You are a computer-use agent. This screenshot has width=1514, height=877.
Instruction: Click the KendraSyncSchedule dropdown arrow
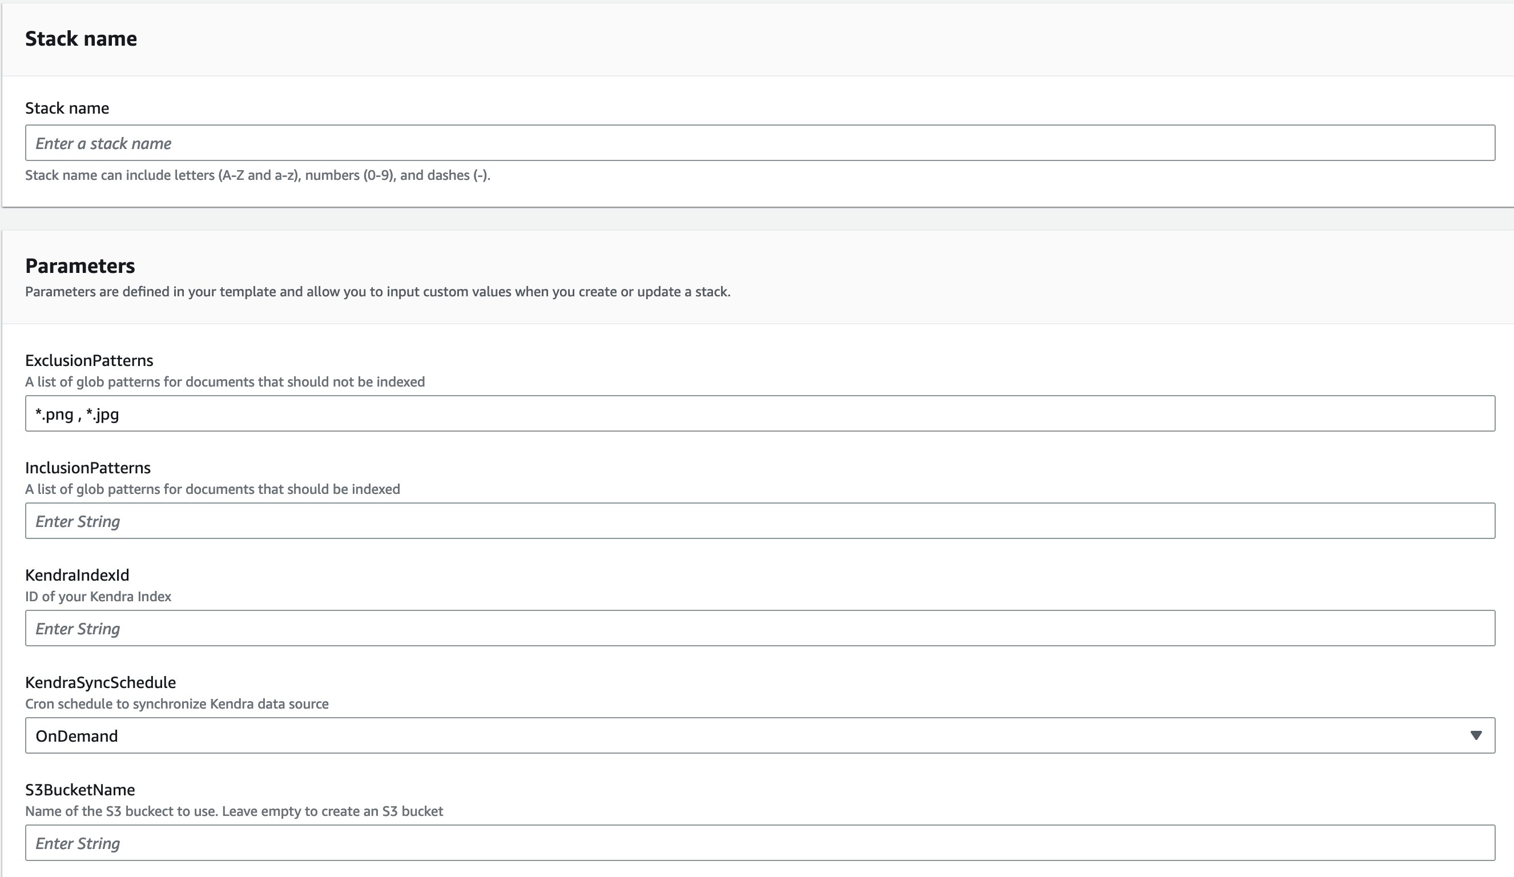click(x=1476, y=736)
